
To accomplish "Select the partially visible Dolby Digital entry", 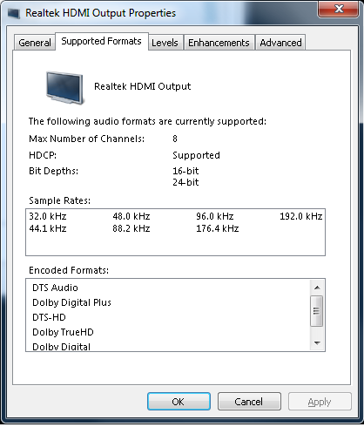I will [61, 347].
